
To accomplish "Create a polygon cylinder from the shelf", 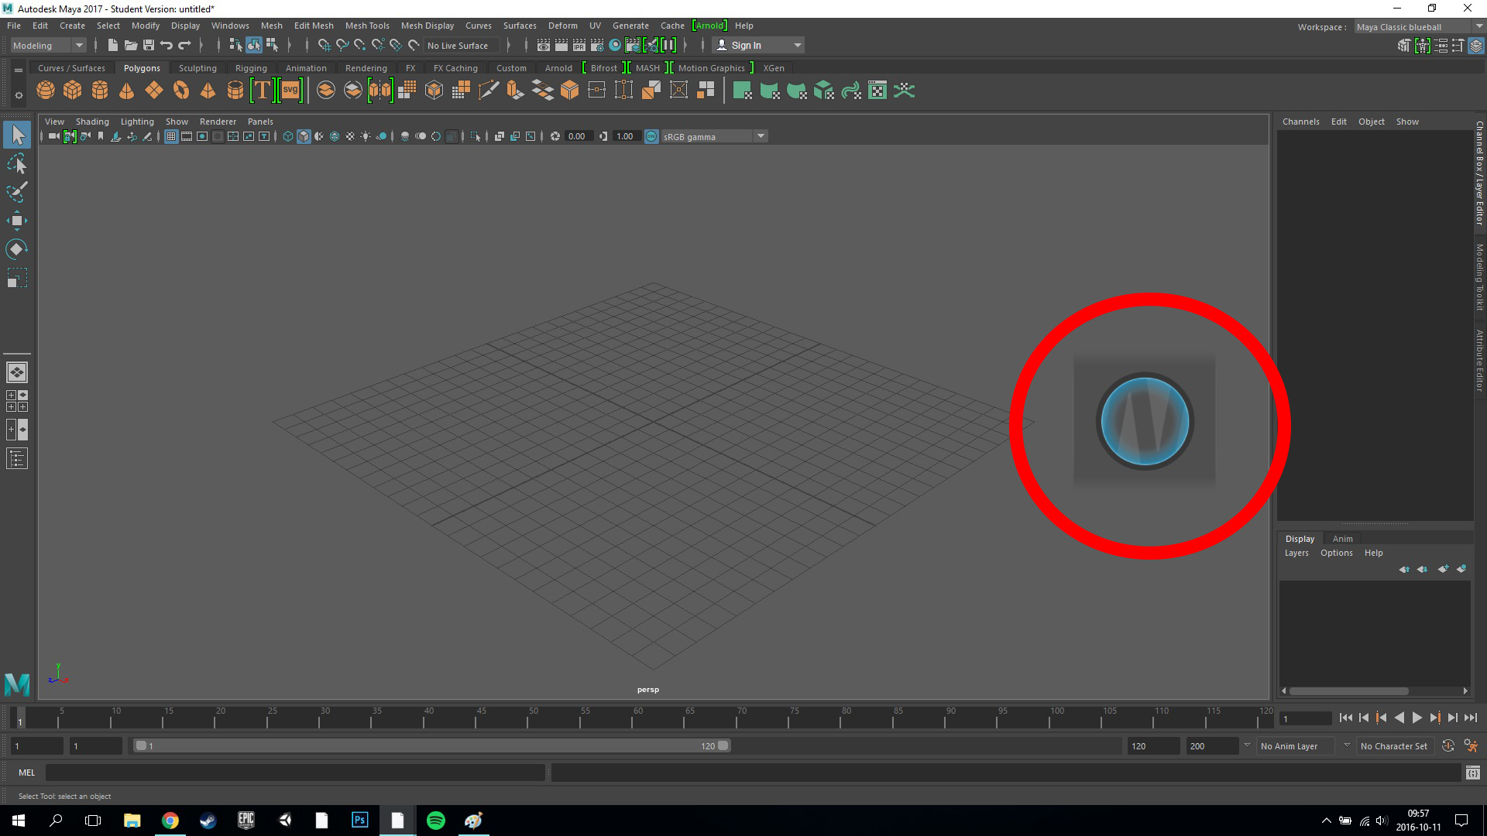I will click(100, 91).
